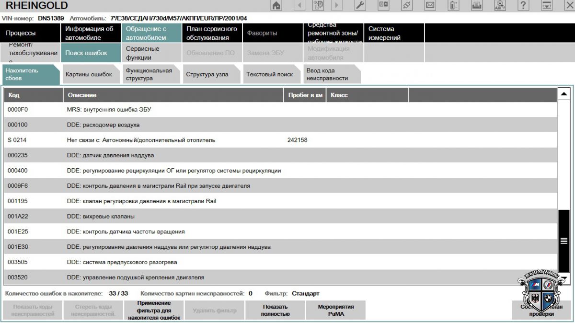Click Показать коды неисправностей button
The image size is (575, 323).
click(33, 311)
